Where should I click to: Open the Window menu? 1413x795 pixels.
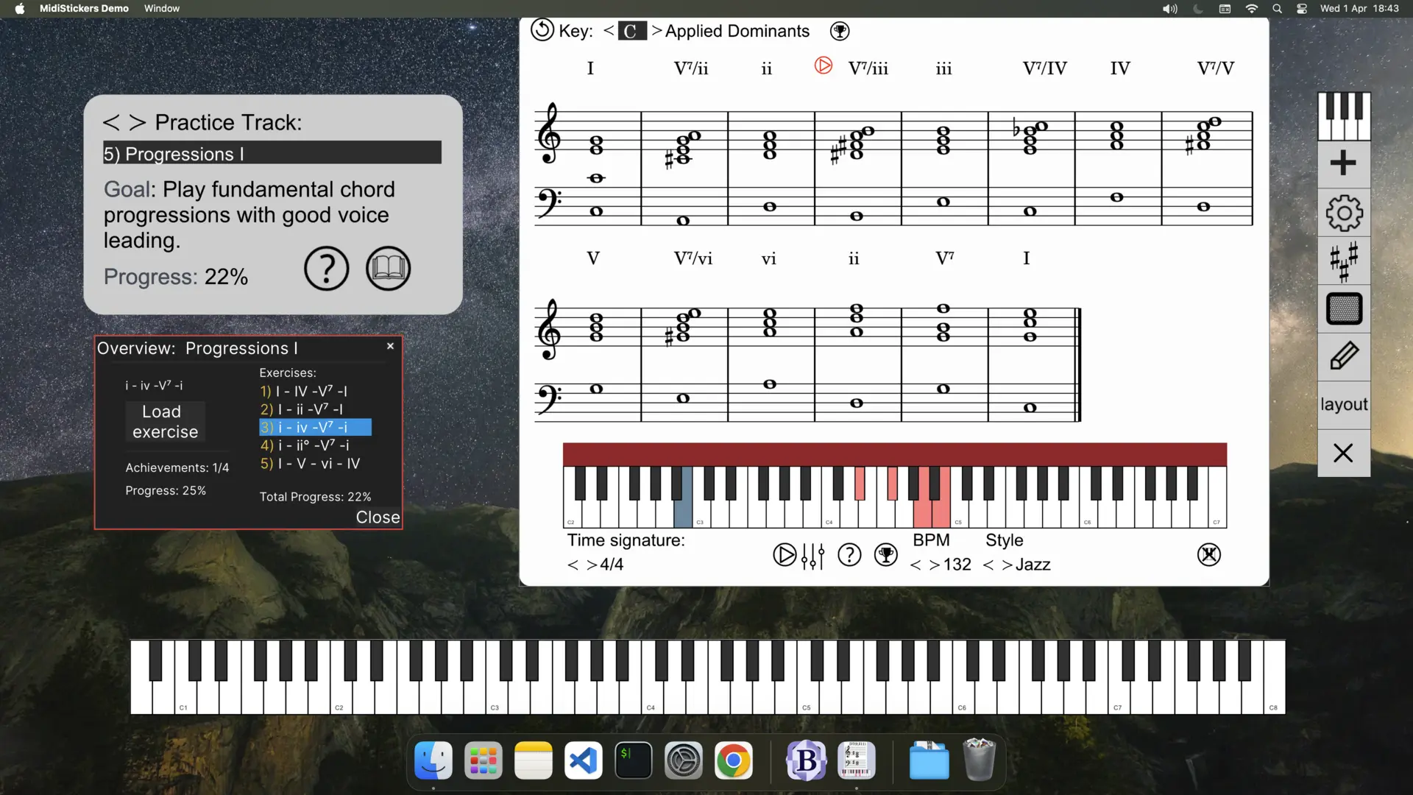(x=161, y=8)
